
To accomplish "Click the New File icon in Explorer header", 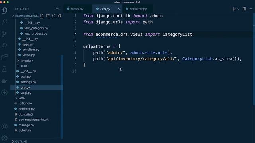I will (x=42, y=16).
